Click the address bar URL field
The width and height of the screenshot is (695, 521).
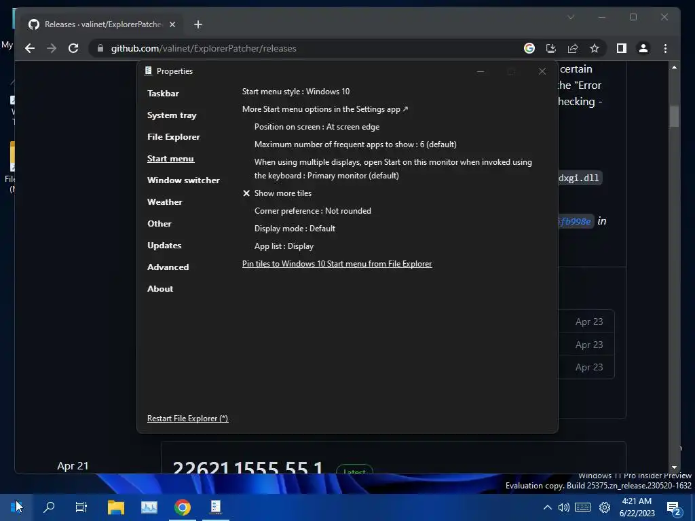(306, 48)
